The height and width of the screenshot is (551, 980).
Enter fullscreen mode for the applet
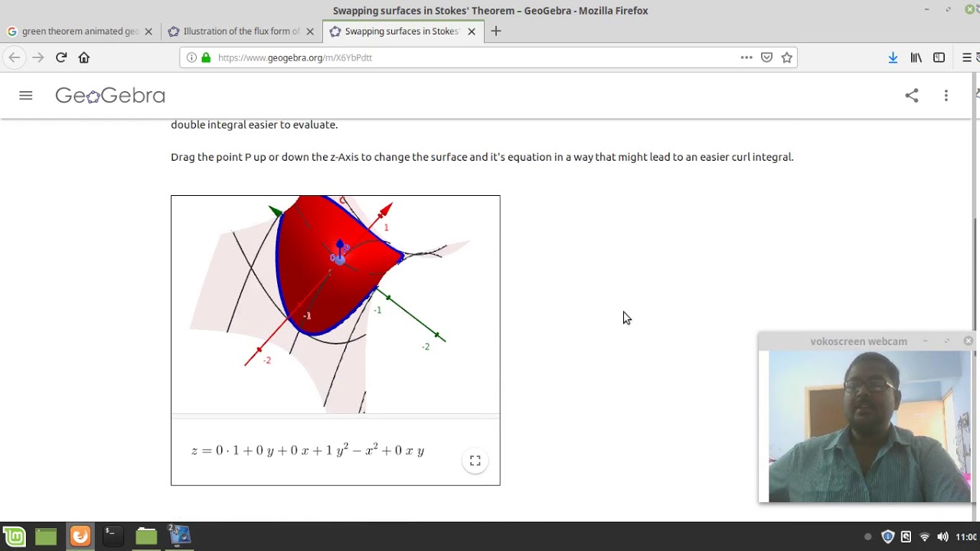(x=475, y=461)
